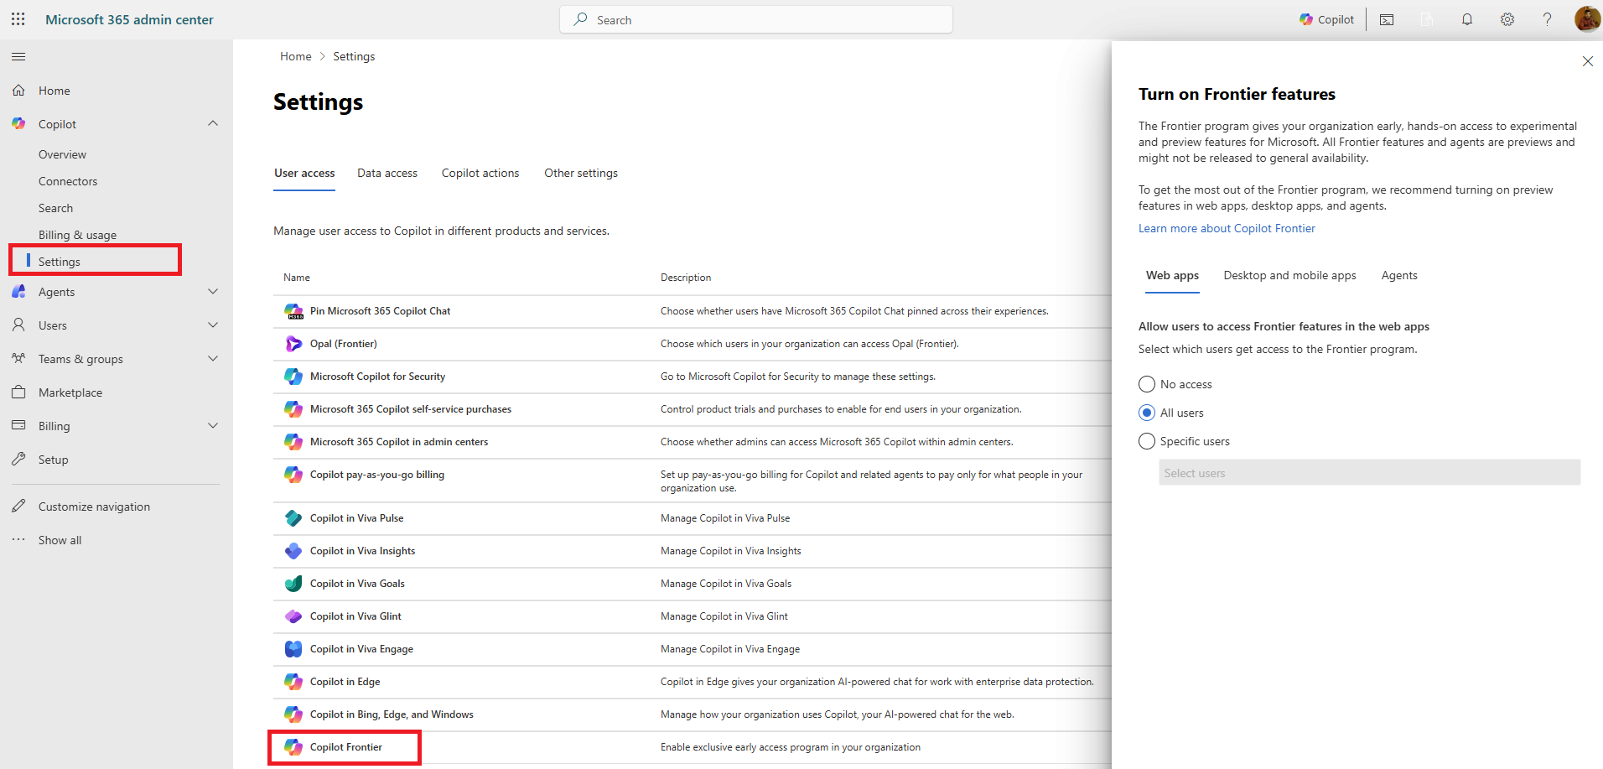The height and width of the screenshot is (769, 1603).
Task: Open the settings gear icon in header
Action: [1507, 19]
